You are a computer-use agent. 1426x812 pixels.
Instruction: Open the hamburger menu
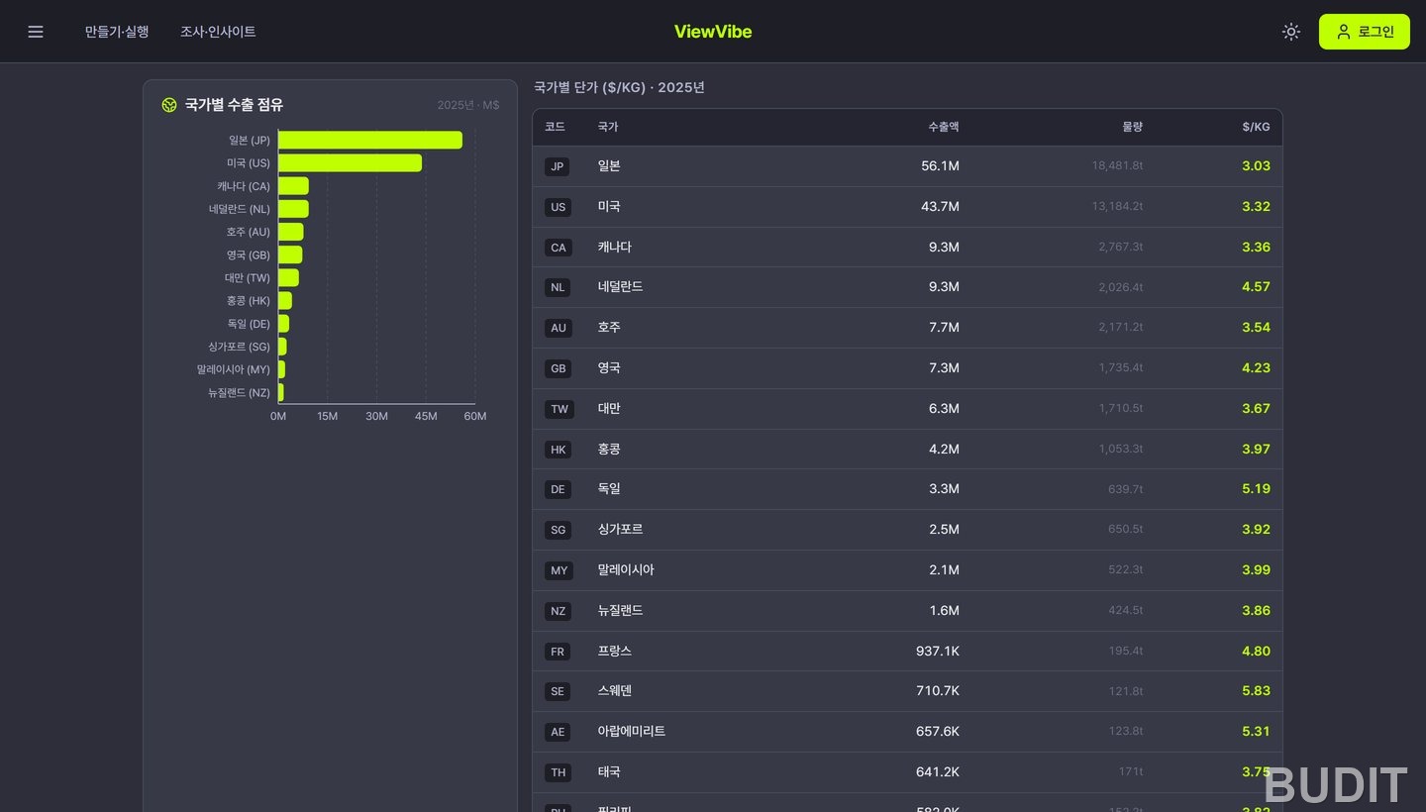36,32
